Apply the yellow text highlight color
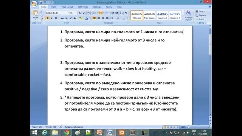Image resolution: width=242 pixels, height=136 pixels. tap(81, 18)
